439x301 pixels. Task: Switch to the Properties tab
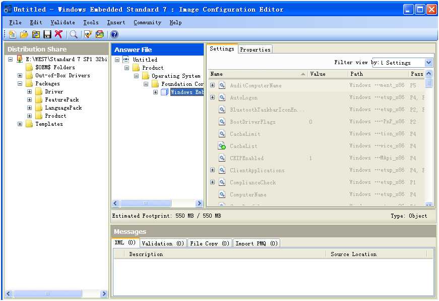(255, 49)
